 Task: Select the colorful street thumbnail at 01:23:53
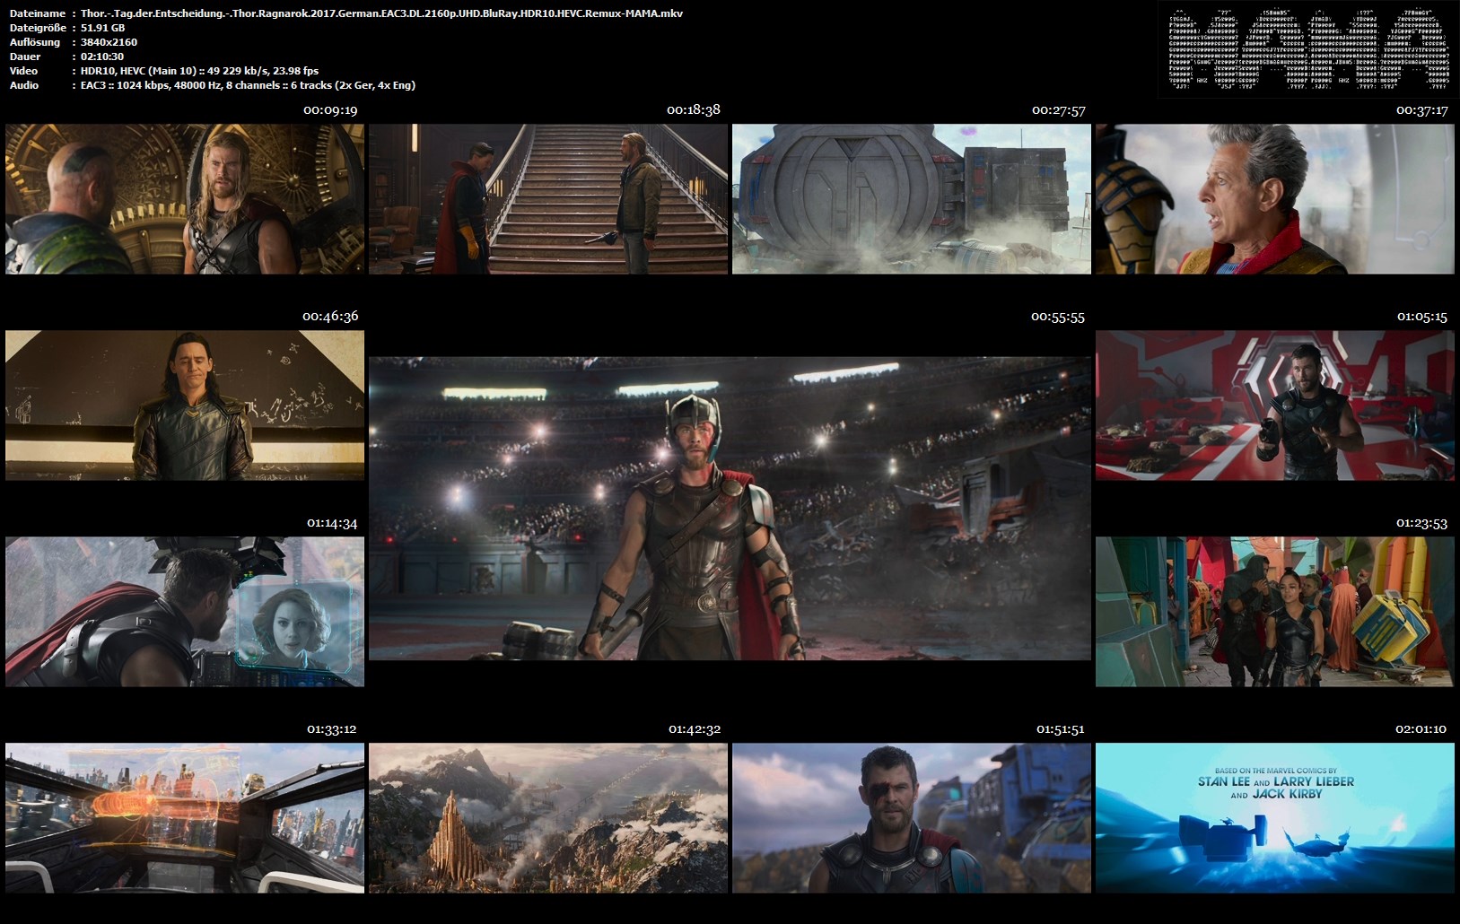pos(1275,612)
